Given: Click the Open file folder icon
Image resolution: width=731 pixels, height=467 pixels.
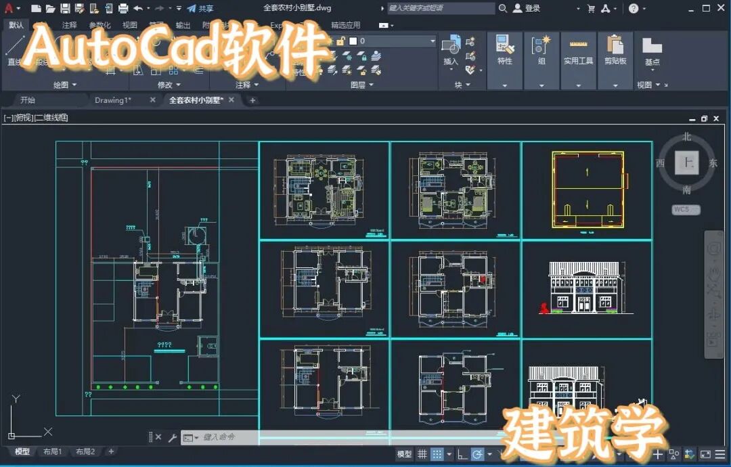Looking at the screenshot, I should [50, 8].
